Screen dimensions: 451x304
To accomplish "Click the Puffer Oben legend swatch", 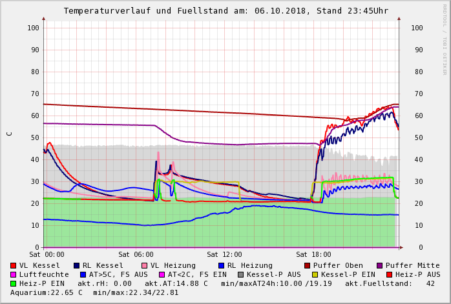I will tap(308, 265).
